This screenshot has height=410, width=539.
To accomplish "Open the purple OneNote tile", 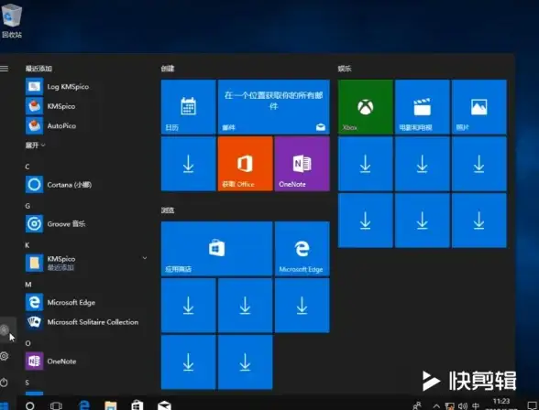I will (x=302, y=164).
